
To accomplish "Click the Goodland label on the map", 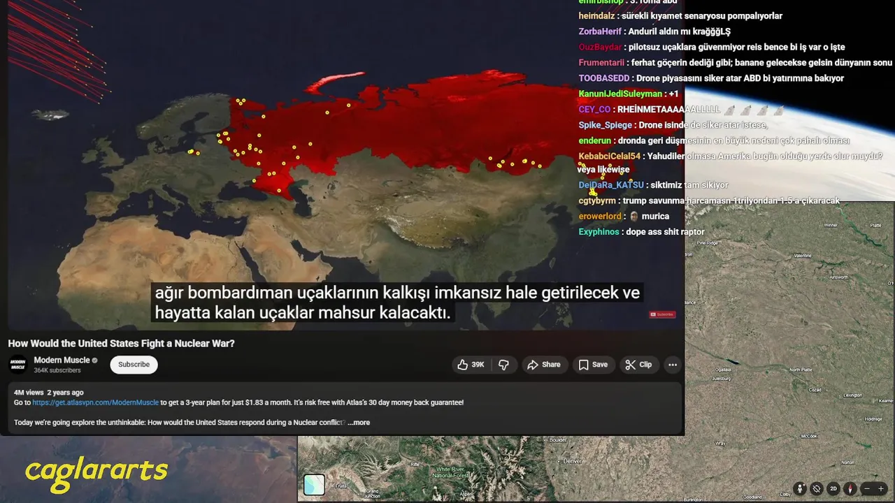I will (x=752, y=497).
